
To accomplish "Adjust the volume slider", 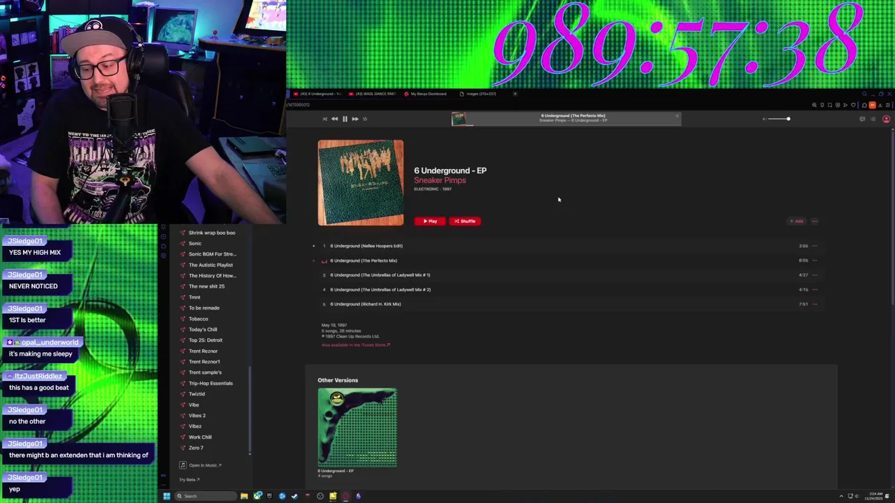I will 778,119.
